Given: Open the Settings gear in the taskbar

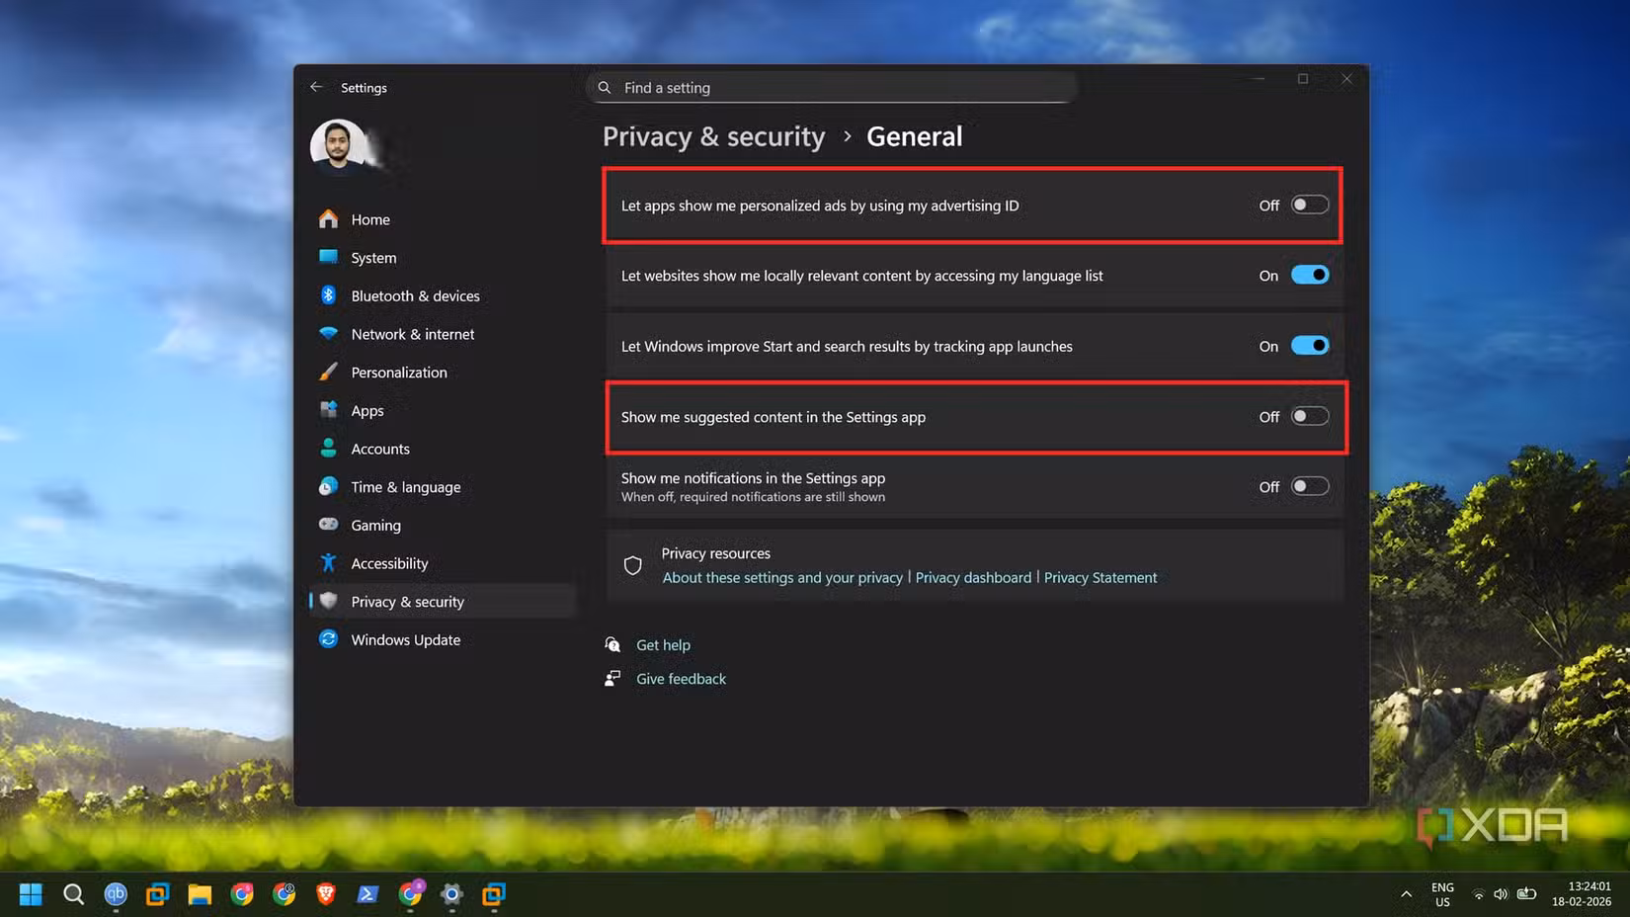Looking at the screenshot, I should click(451, 894).
